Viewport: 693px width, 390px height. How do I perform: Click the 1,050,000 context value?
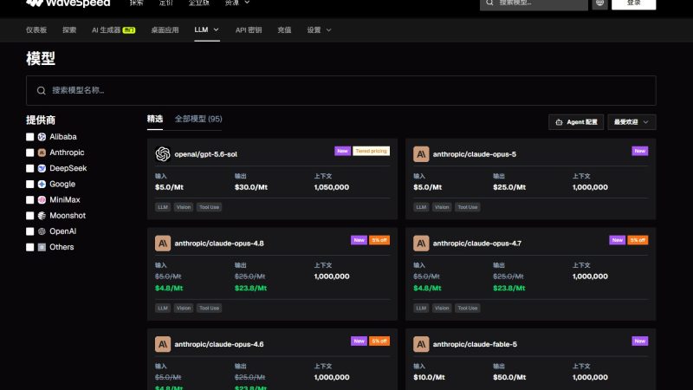[x=332, y=187]
